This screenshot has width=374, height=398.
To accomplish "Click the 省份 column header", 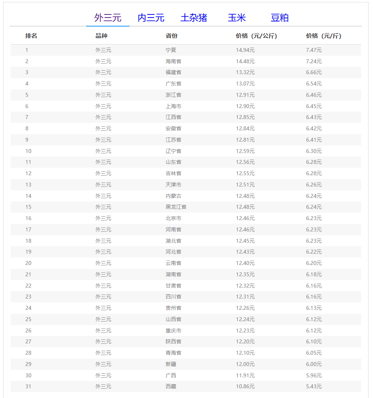I will coord(172,36).
